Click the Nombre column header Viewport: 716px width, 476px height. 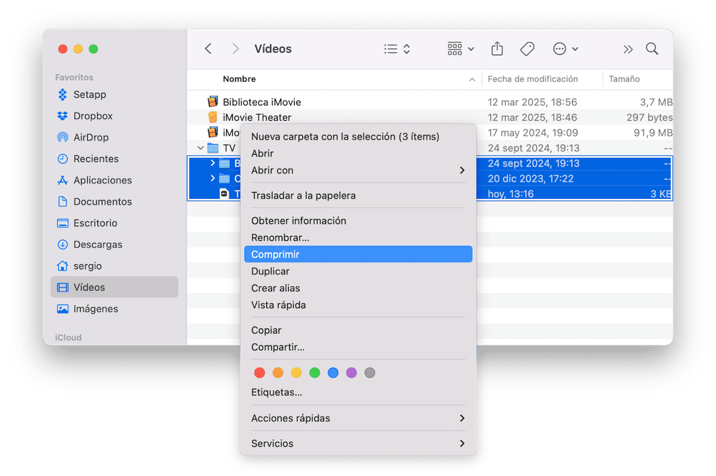coord(239,79)
